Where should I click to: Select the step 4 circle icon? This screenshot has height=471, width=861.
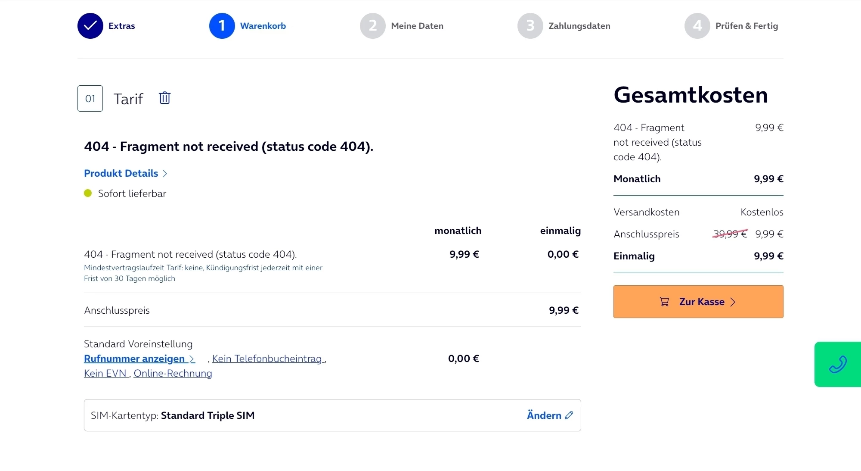tap(697, 26)
